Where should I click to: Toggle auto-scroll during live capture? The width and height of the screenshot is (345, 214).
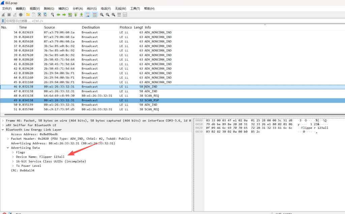click(87, 15)
